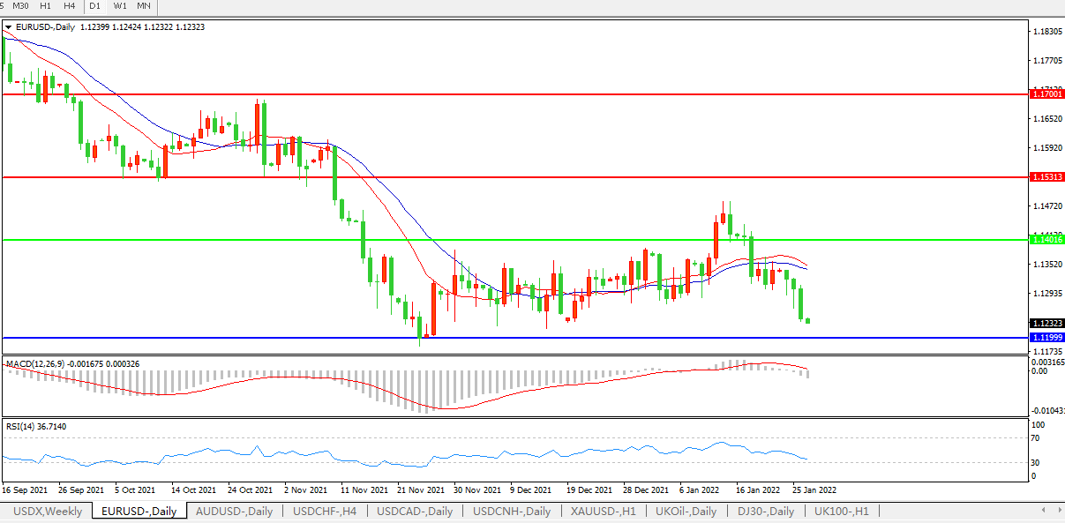Activate the MN monthly timeframe
Screen dimensions: 1065x523
[x=143, y=6]
